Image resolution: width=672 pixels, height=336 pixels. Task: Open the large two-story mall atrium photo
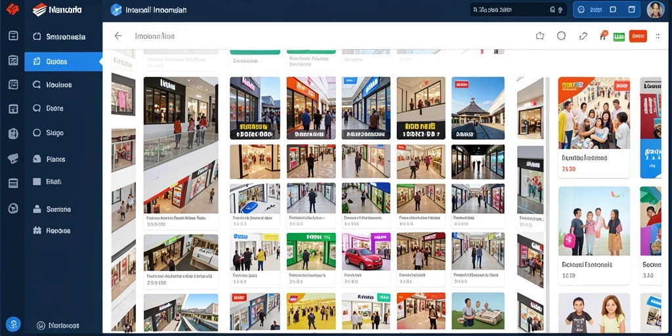(x=180, y=145)
